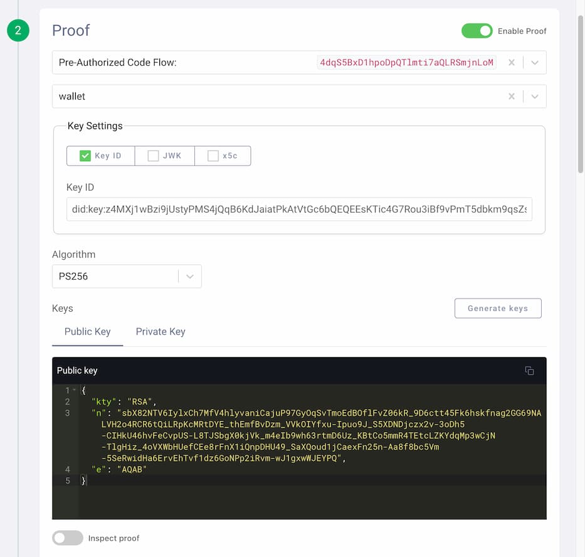Viewport: 585px width, 557px height.
Task: Click the Proof section heading
Action: pos(71,30)
